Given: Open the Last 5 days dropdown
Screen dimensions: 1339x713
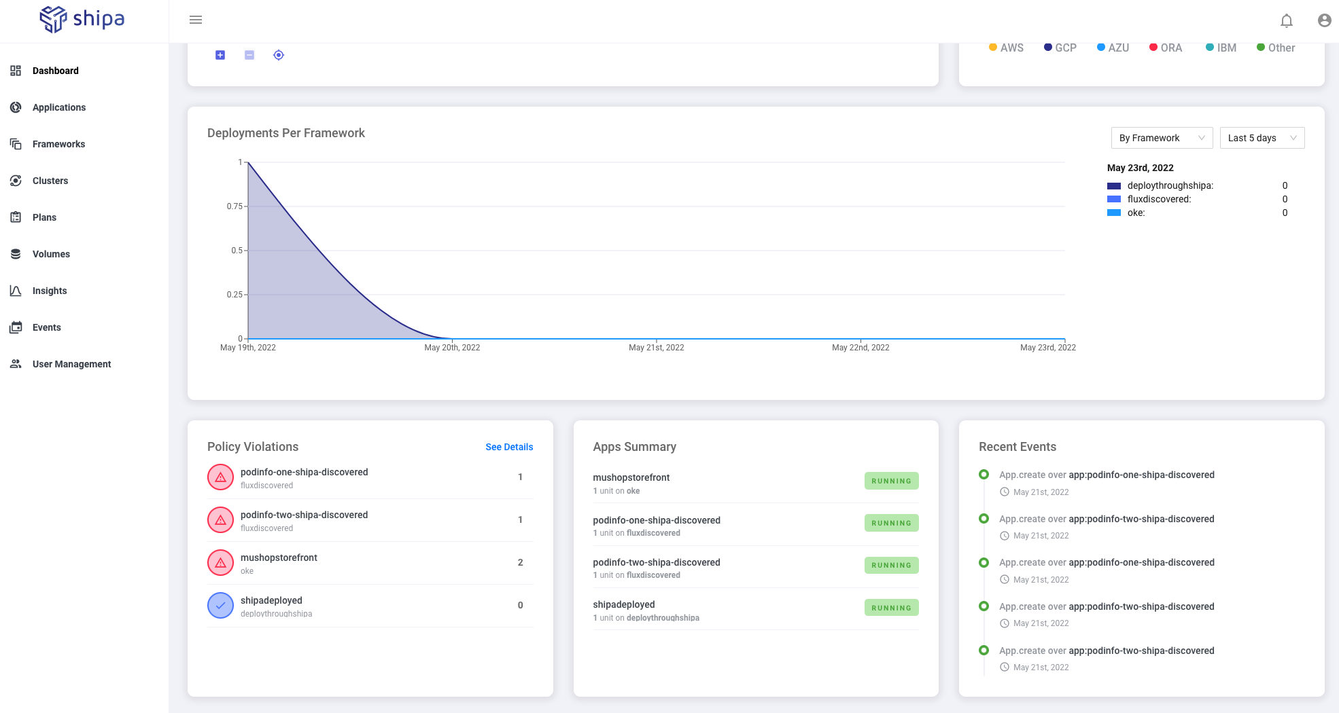Looking at the screenshot, I should pos(1262,138).
